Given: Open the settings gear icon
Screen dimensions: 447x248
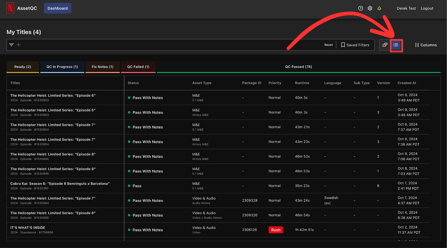Looking at the screenshot, I should (x=370, y=8).
